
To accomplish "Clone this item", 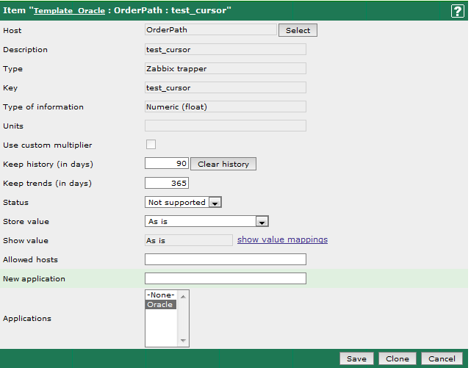I will pyautogui.click(x=397, y=358).
